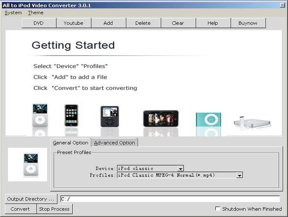Click the output path field showing C:/
The width and height of the screenshot is (288, 217).
pyautogui.click(x=170, y=199)
